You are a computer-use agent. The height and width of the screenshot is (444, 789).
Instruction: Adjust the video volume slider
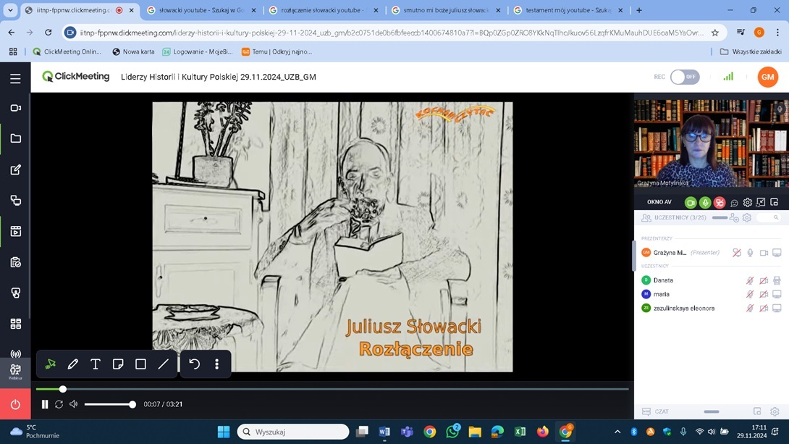(109, 404)
